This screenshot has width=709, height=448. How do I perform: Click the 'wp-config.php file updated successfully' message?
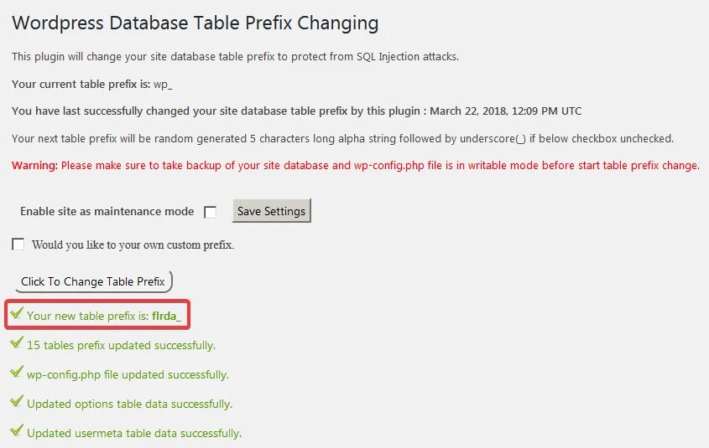(x=128, y=374)
